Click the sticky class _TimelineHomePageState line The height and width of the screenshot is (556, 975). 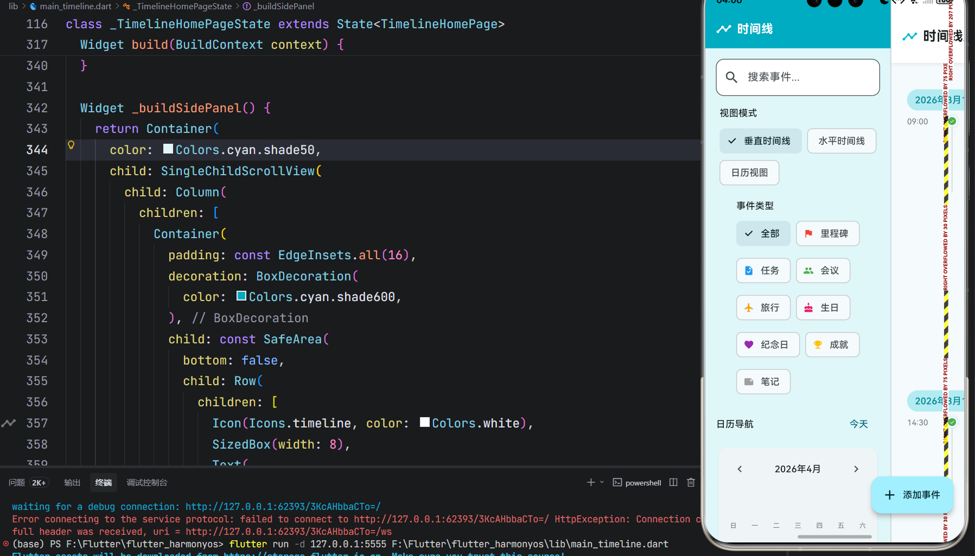[x=285, y=24]
